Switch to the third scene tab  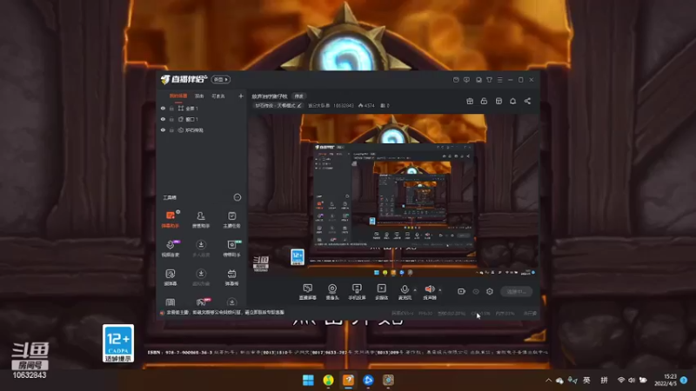click(218, 96)
